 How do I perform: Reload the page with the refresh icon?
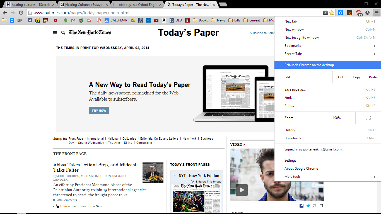21,13
